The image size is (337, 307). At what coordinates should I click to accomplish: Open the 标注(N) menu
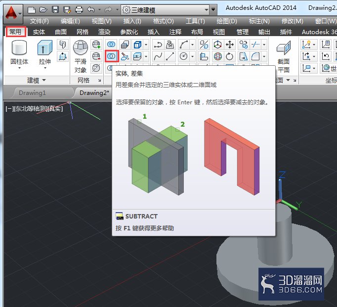(259, 21)
